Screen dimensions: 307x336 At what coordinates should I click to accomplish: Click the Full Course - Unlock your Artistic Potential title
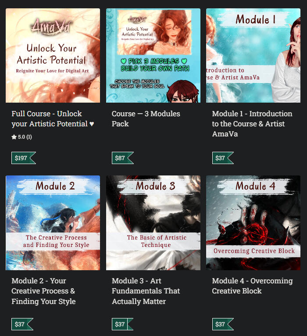click(53, 119)
